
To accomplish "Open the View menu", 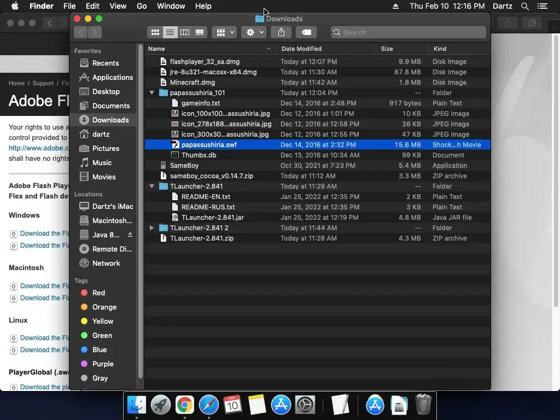I will point(118,6).
